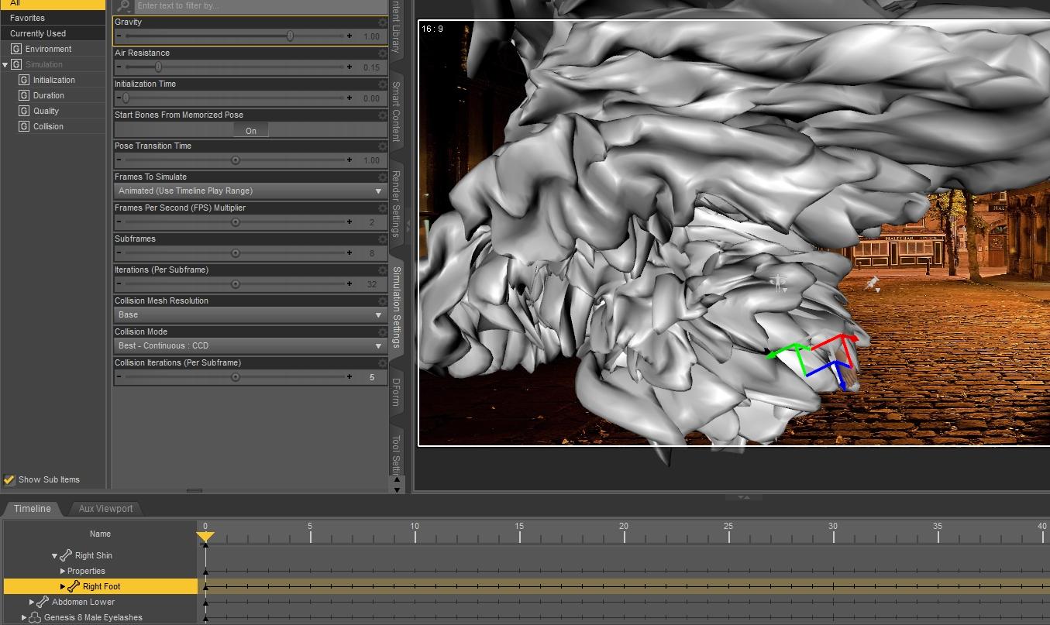The width and height of the screenshot is (1050, 625).
Task: Click the Gravity slider handle
Action: (x=290, y=36)
